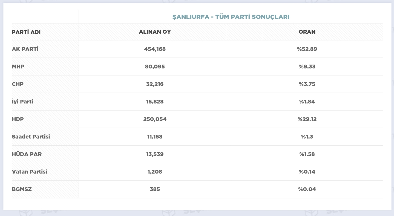Image resolution: width=394 pixels, height=216 pixels.
Task: Click the ALINAN OY column header
Action: click(155, 32)
